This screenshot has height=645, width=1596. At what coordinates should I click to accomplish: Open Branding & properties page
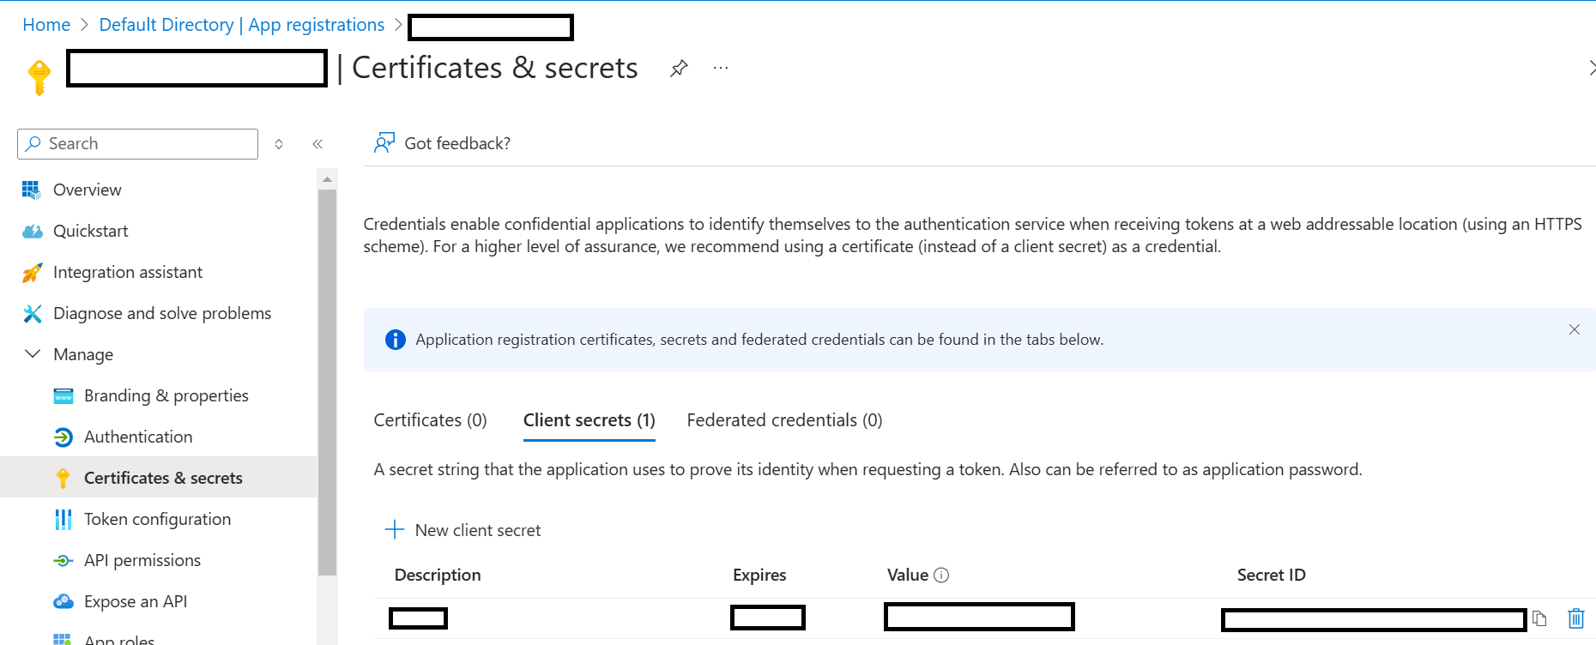coord(166,395)
